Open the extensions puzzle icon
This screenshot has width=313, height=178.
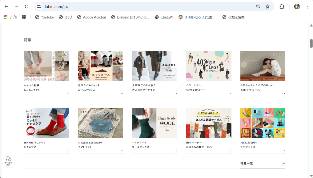click(282, 6)
